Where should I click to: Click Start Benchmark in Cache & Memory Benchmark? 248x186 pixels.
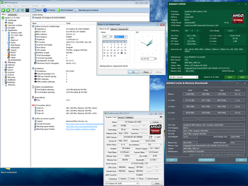coord(207,160)
